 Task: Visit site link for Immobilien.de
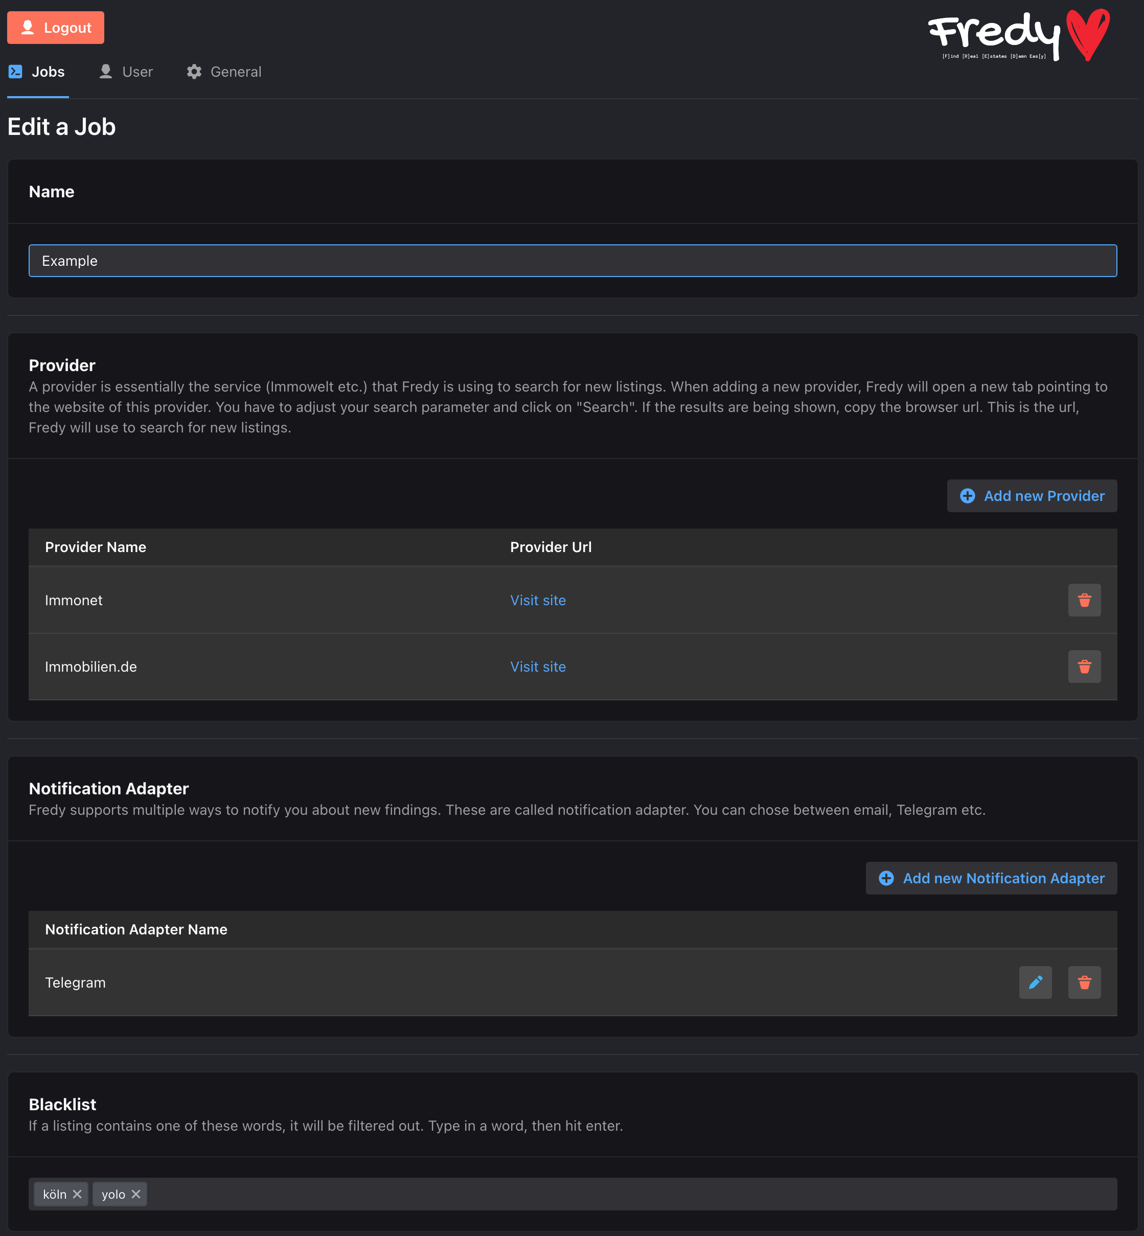click(x=537, y=667)
